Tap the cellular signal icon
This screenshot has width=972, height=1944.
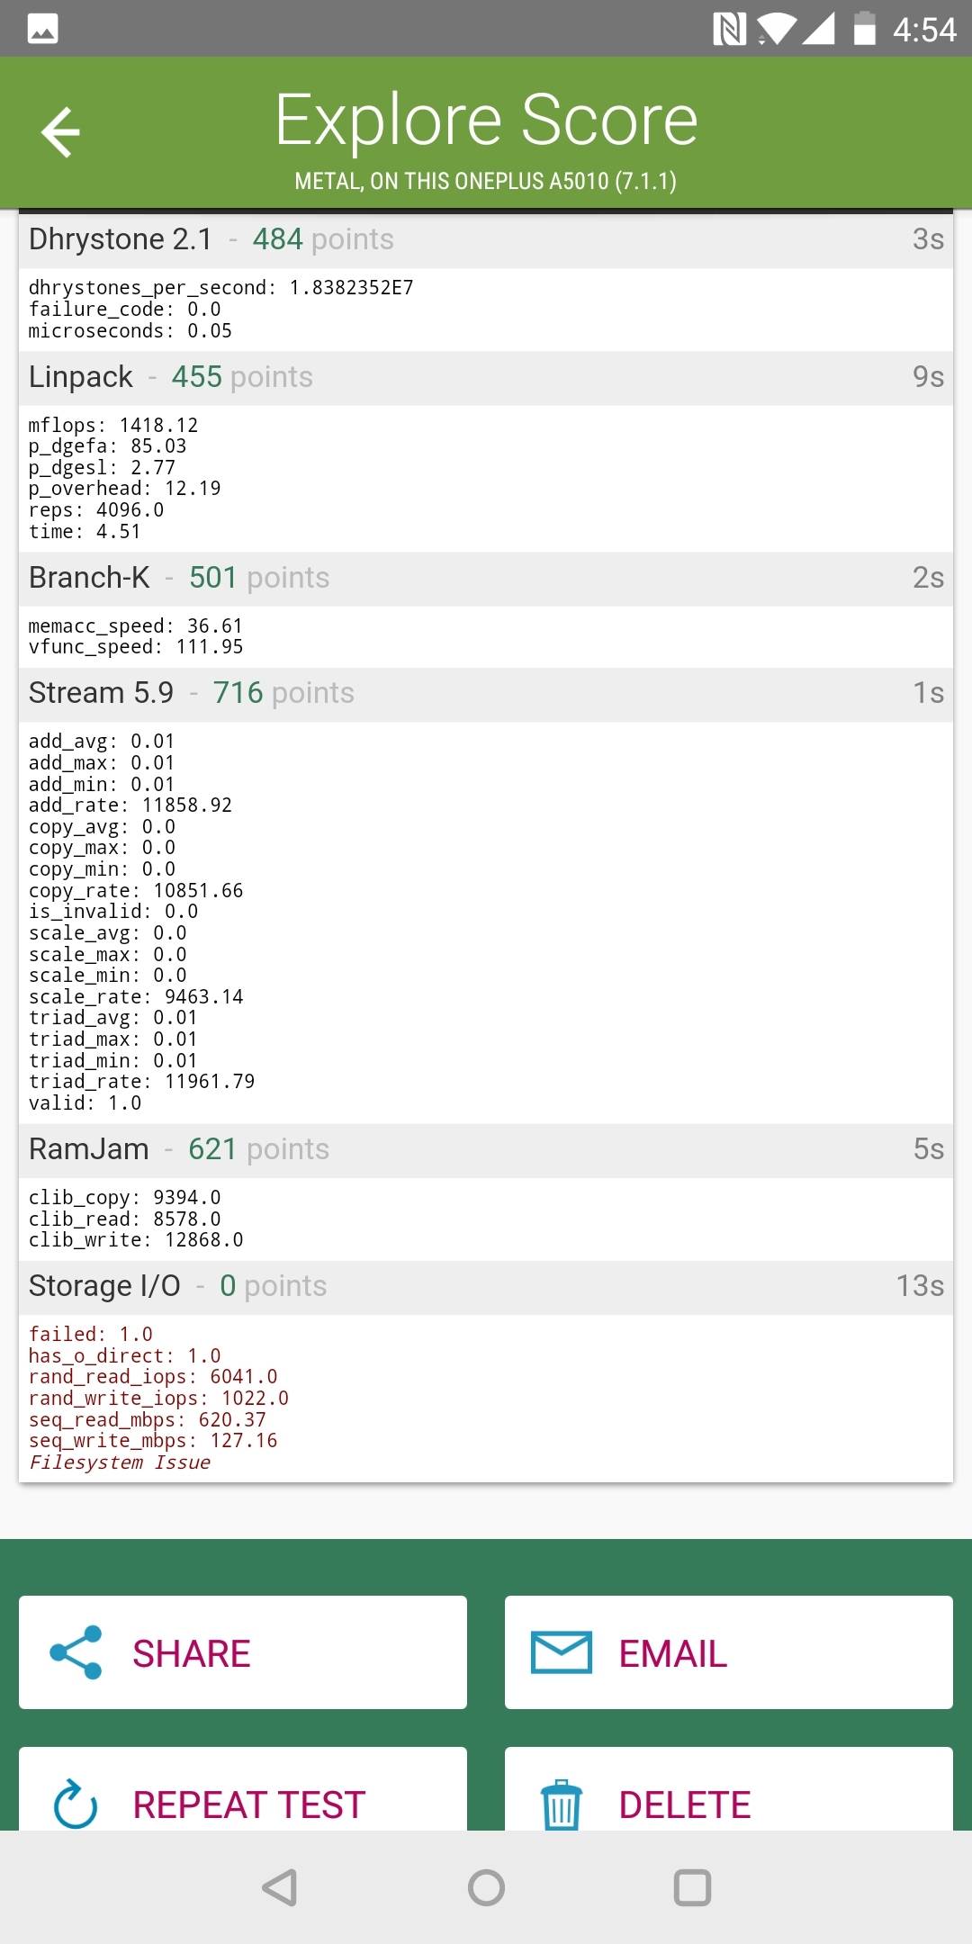pos(817,29)
